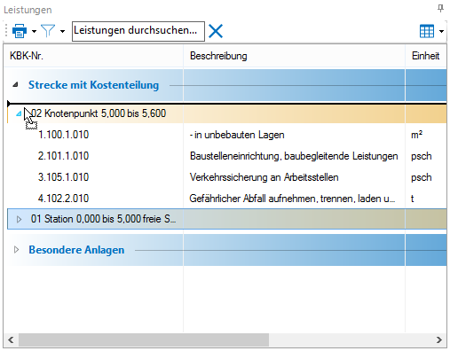
Task: Click the psch unit of Baustelleneinrichtung row
Action: (x=422, y=156)
